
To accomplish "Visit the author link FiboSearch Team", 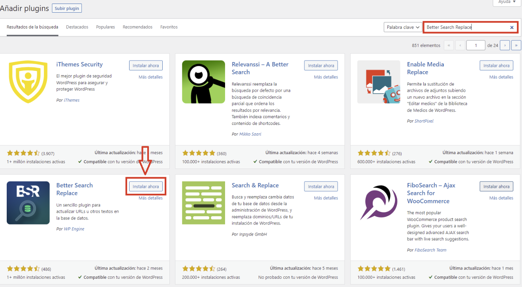I will point(431,250).
